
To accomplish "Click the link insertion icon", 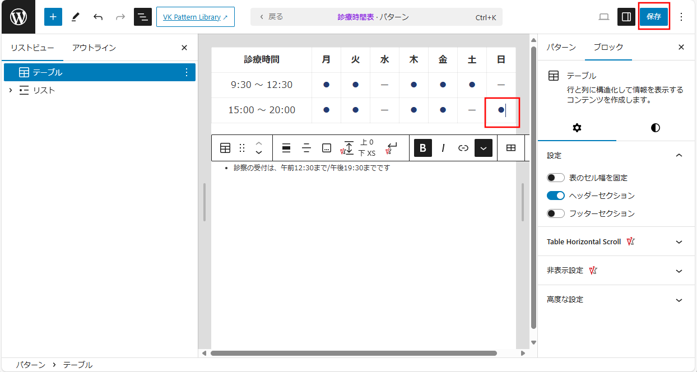I will (463, 148).
